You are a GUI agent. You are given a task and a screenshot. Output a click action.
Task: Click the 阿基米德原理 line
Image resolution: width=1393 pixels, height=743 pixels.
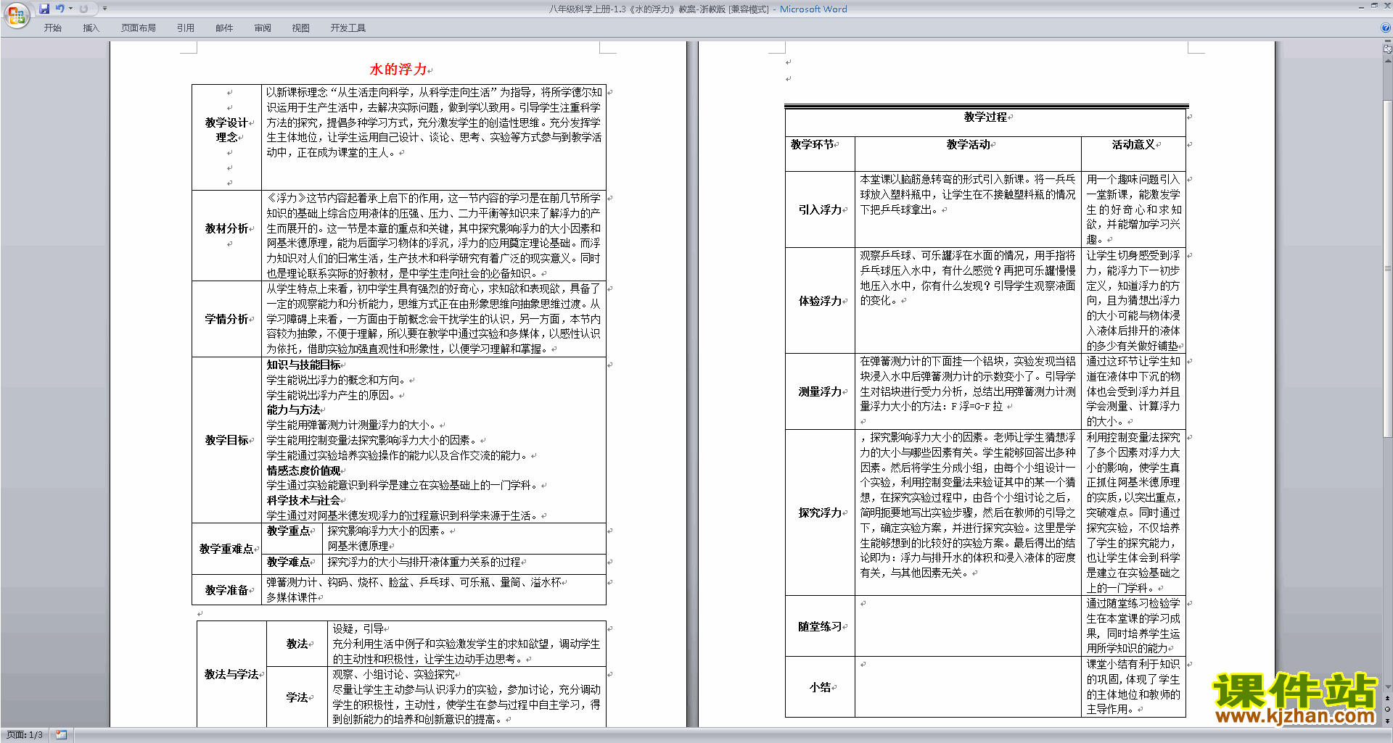click(x=358, y=546)
